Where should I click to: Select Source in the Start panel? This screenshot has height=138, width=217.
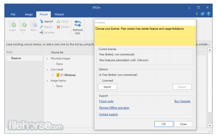(24, 58)
